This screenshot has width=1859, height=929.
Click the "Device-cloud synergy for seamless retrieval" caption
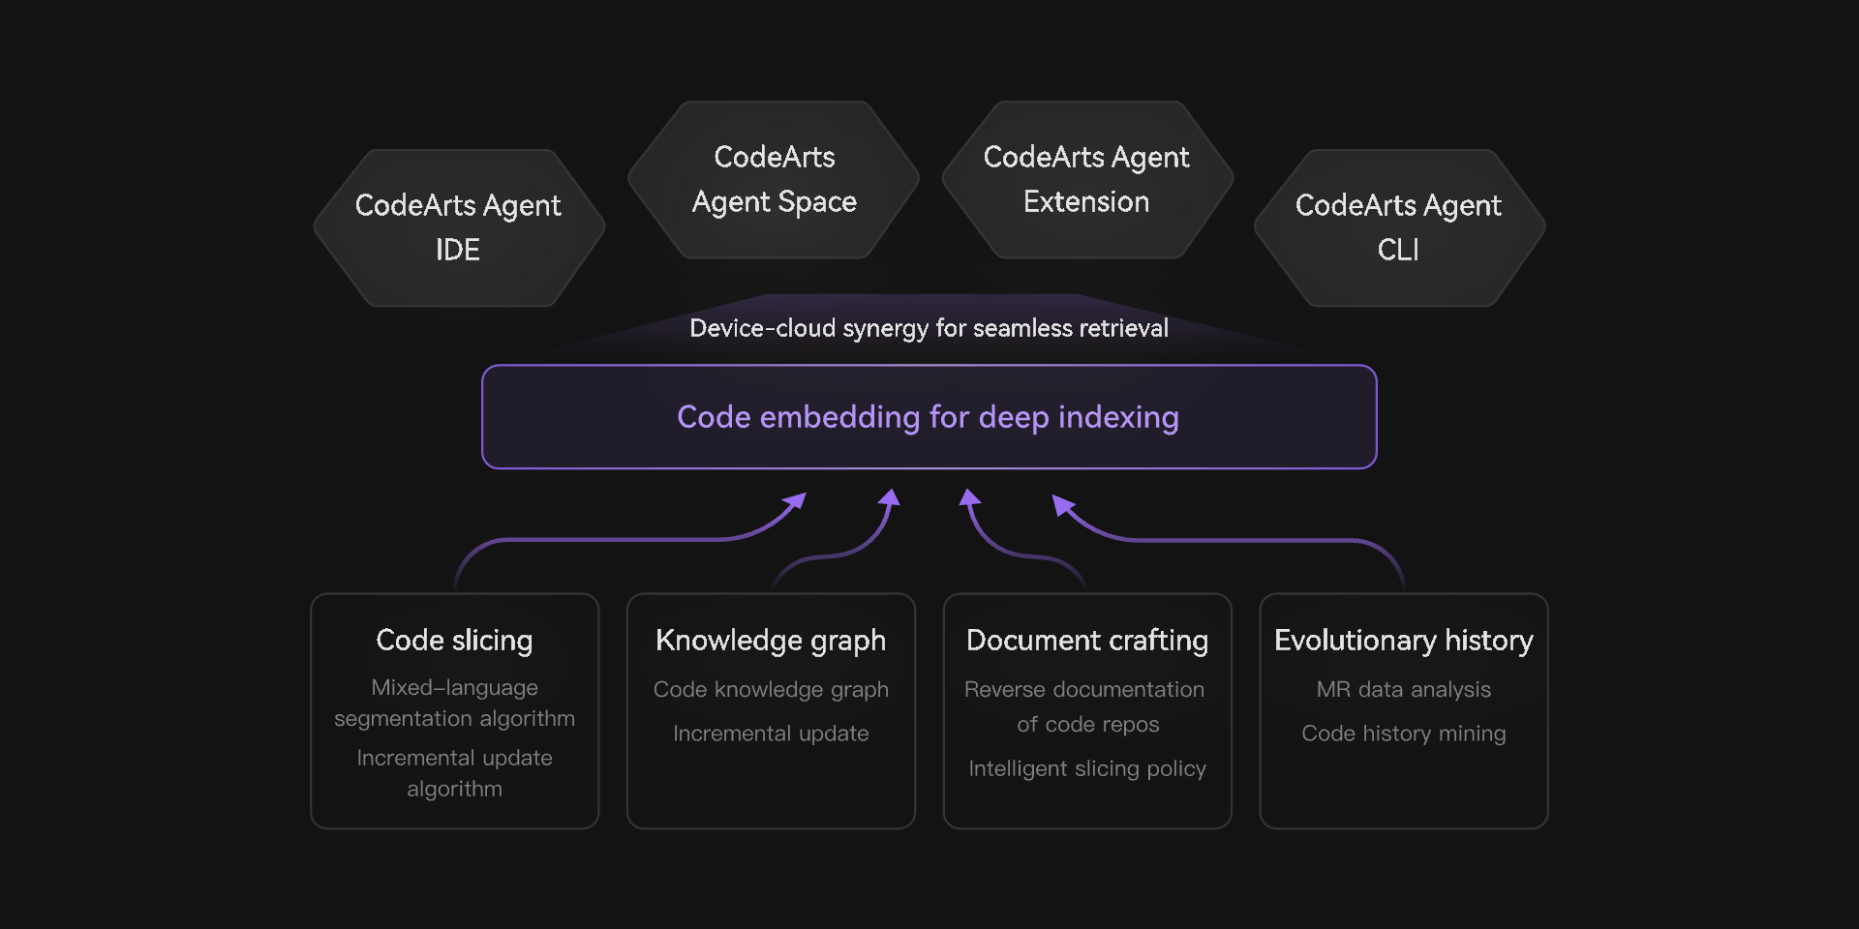[x=929, y=328]
